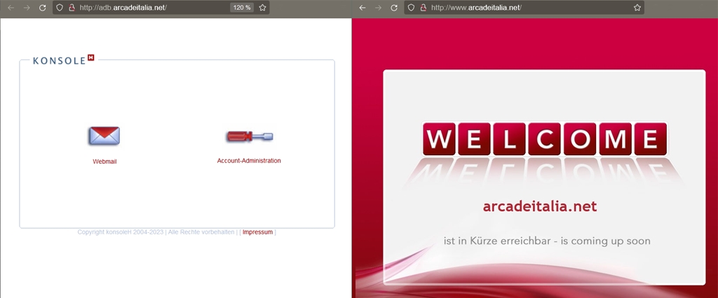Click the red arcadeitalia.net heading text
The width and height of the screenshot is (718, 298).
pyautogui.click(x=540, y=206)
